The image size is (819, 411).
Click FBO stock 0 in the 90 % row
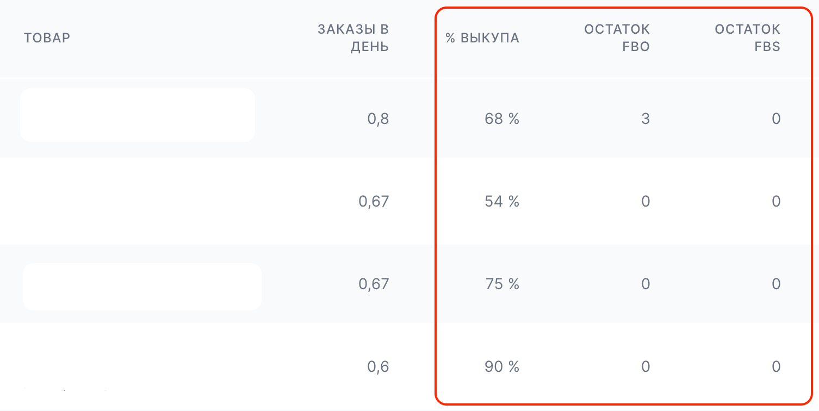(x=645, y=367)
